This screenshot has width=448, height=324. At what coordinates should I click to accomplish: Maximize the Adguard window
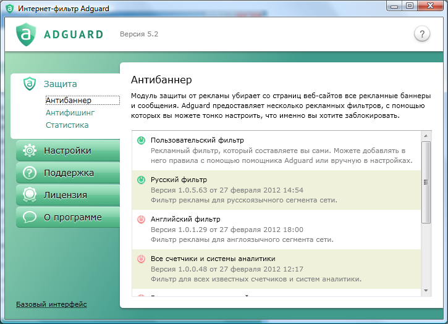[x=410, y=6]
